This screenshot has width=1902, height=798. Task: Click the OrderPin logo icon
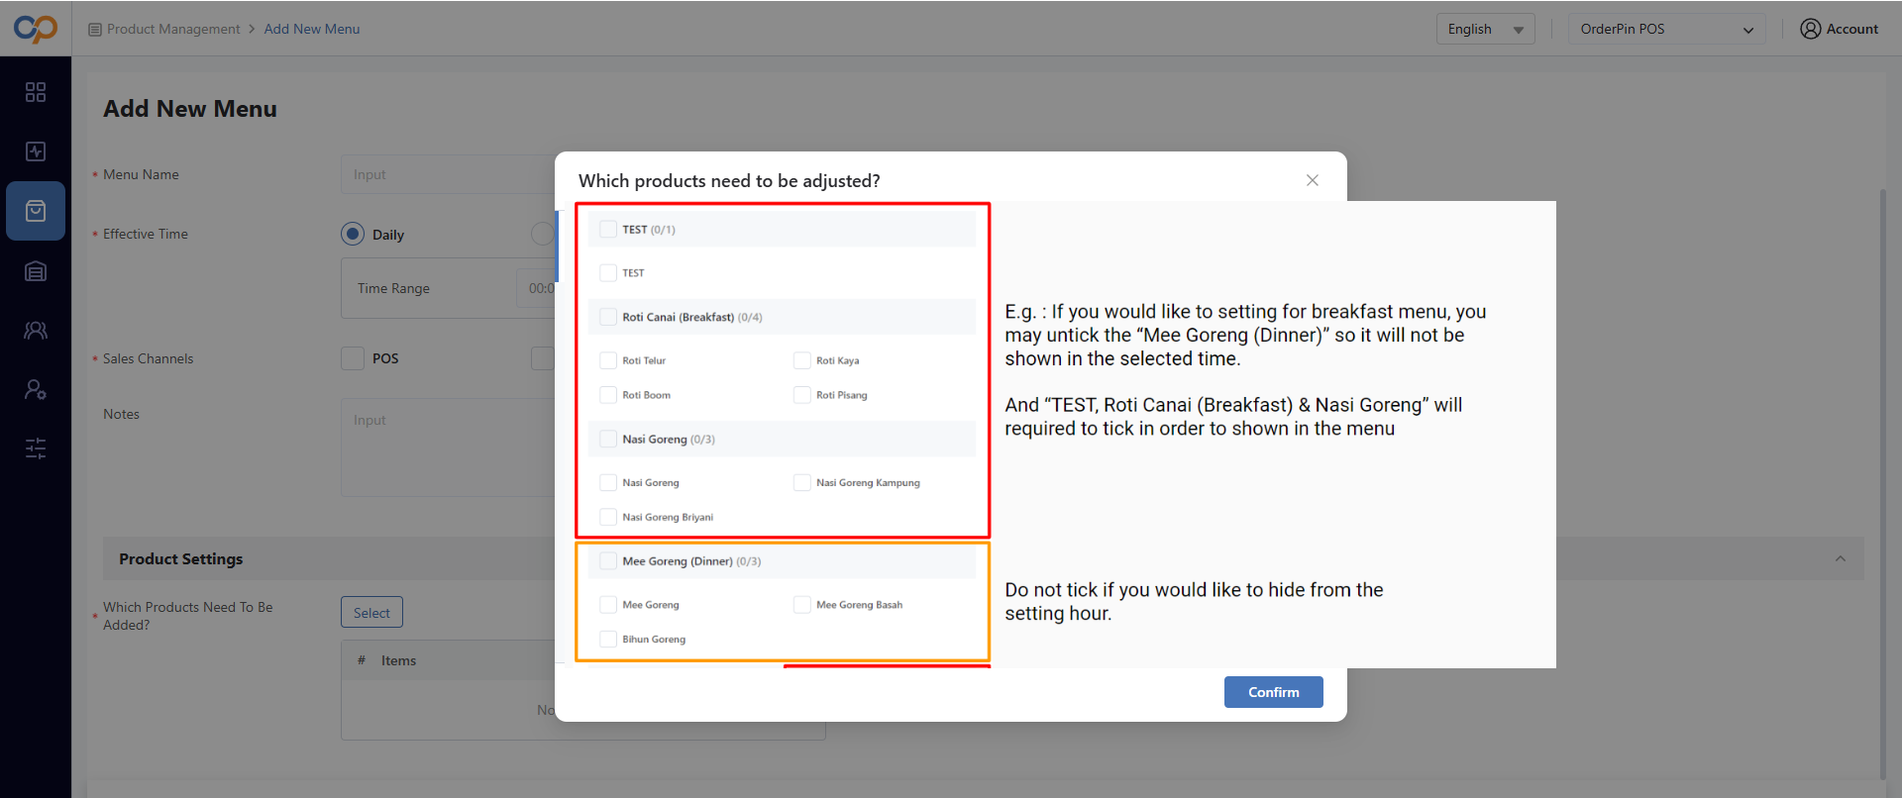(36, 29)
